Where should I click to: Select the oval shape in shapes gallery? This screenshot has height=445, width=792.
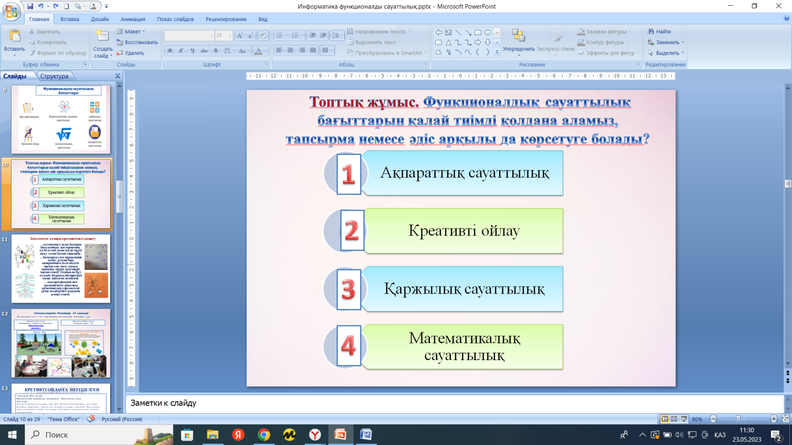click(x=488, y=32)
